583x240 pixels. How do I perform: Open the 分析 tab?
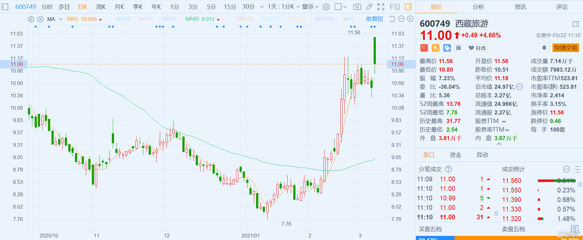(478, 7)
